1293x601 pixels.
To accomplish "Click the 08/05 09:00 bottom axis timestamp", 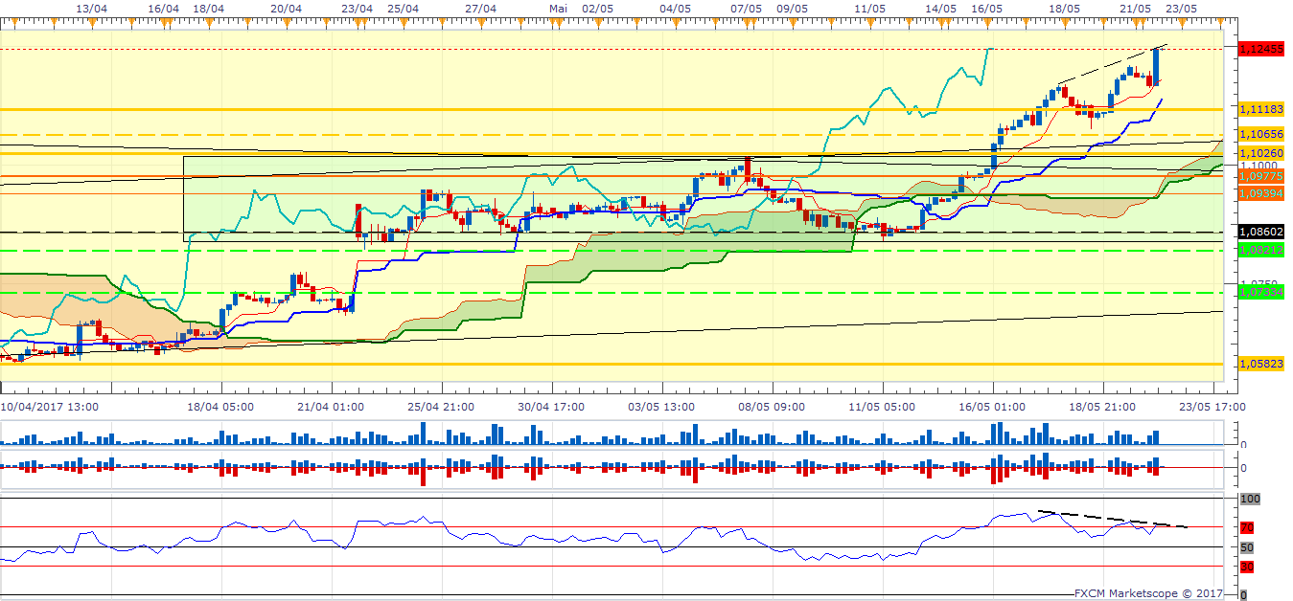I will [x=772, y=407].
